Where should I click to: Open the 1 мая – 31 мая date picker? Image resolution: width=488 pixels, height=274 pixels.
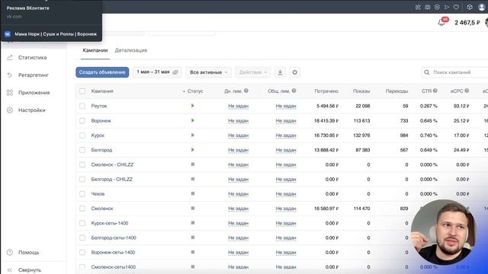pos(157,72)
